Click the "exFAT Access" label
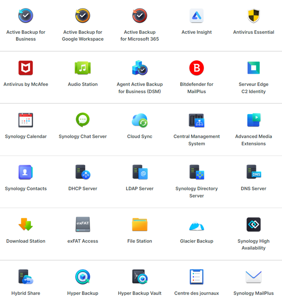282x299 pixels. [83, 241]
